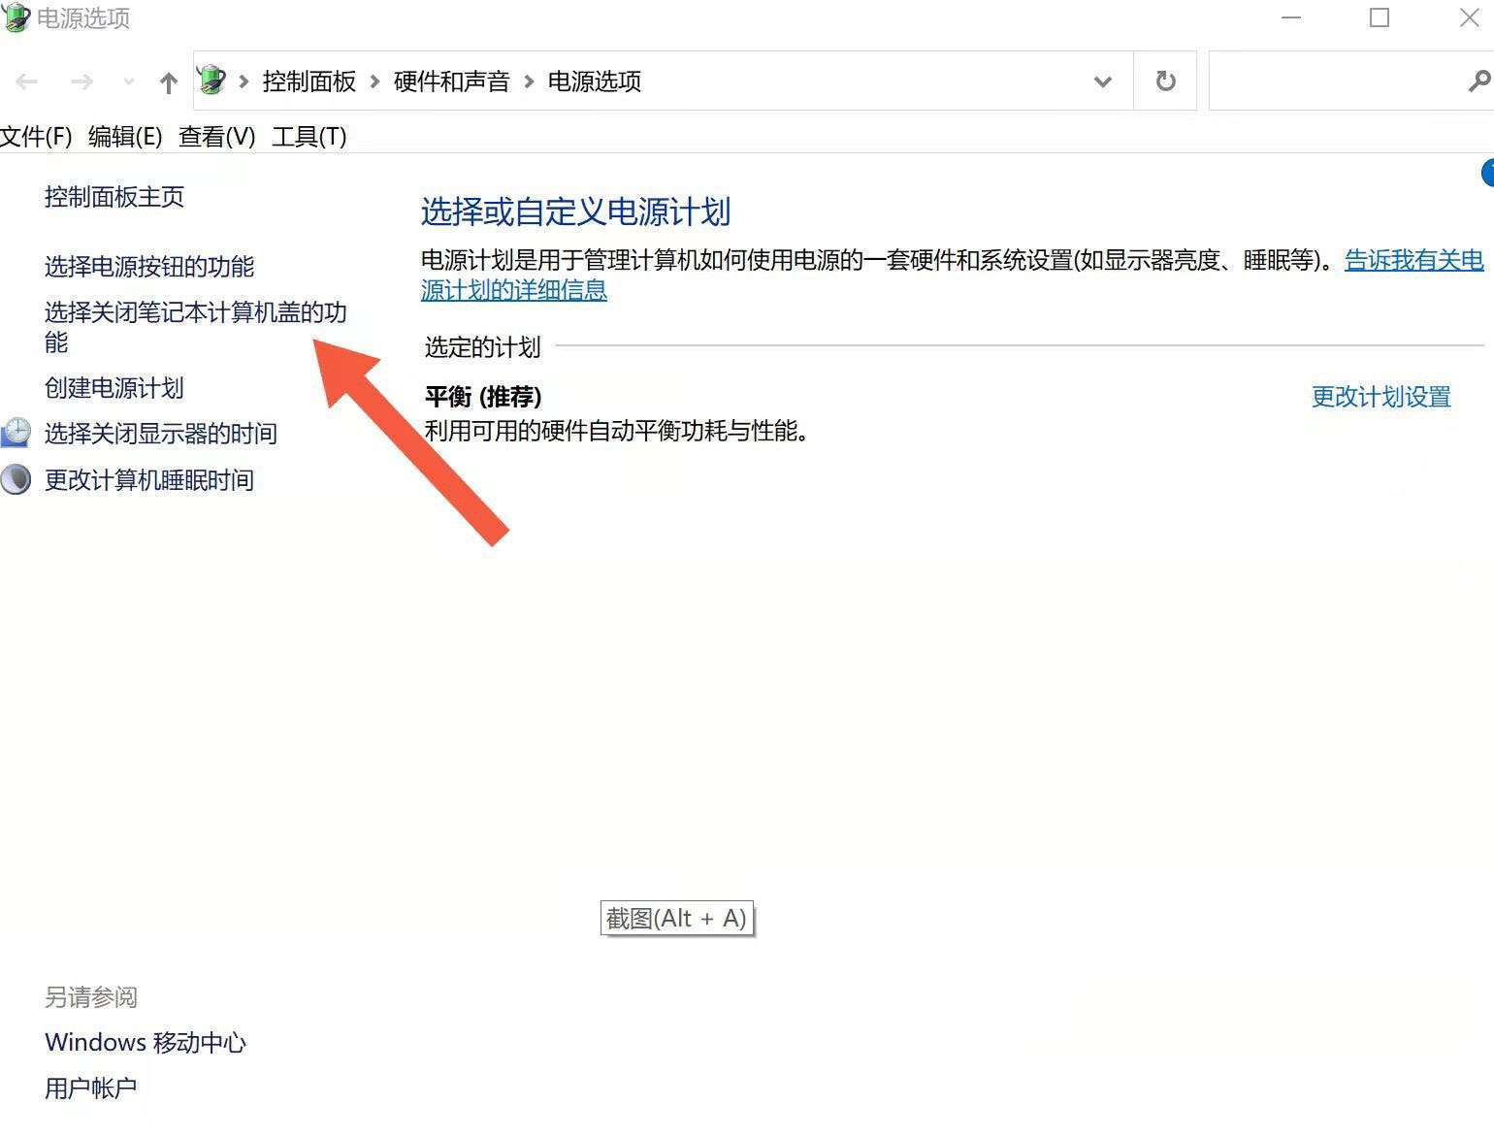Click the sleep icon beside 更改计算机睡眠时间
Viewport: 1494px width, 1137px height.
click(16, 479)
